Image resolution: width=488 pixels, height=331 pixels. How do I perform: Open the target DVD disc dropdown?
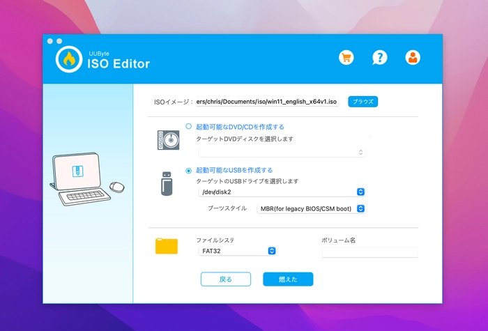pyautogui.click(x=282, y=152)
